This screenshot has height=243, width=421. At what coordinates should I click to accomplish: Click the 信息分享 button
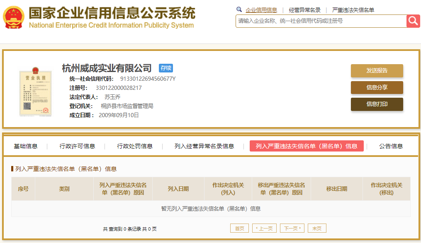pyautogui.click(x=377, y=87)
